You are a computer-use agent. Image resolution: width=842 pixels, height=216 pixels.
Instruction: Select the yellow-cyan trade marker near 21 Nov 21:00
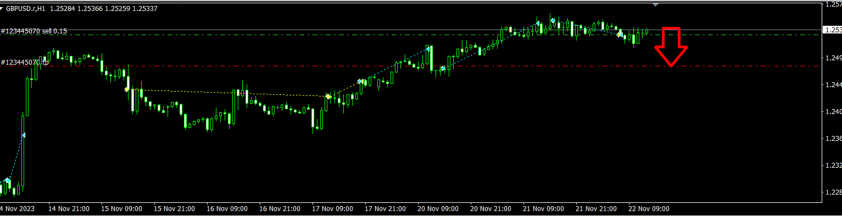click(620, 35)
